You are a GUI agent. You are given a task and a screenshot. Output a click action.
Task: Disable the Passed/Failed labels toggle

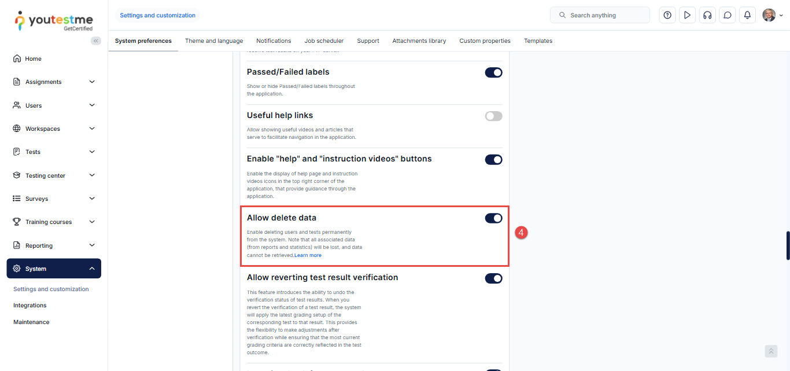[x=493, y=72]
